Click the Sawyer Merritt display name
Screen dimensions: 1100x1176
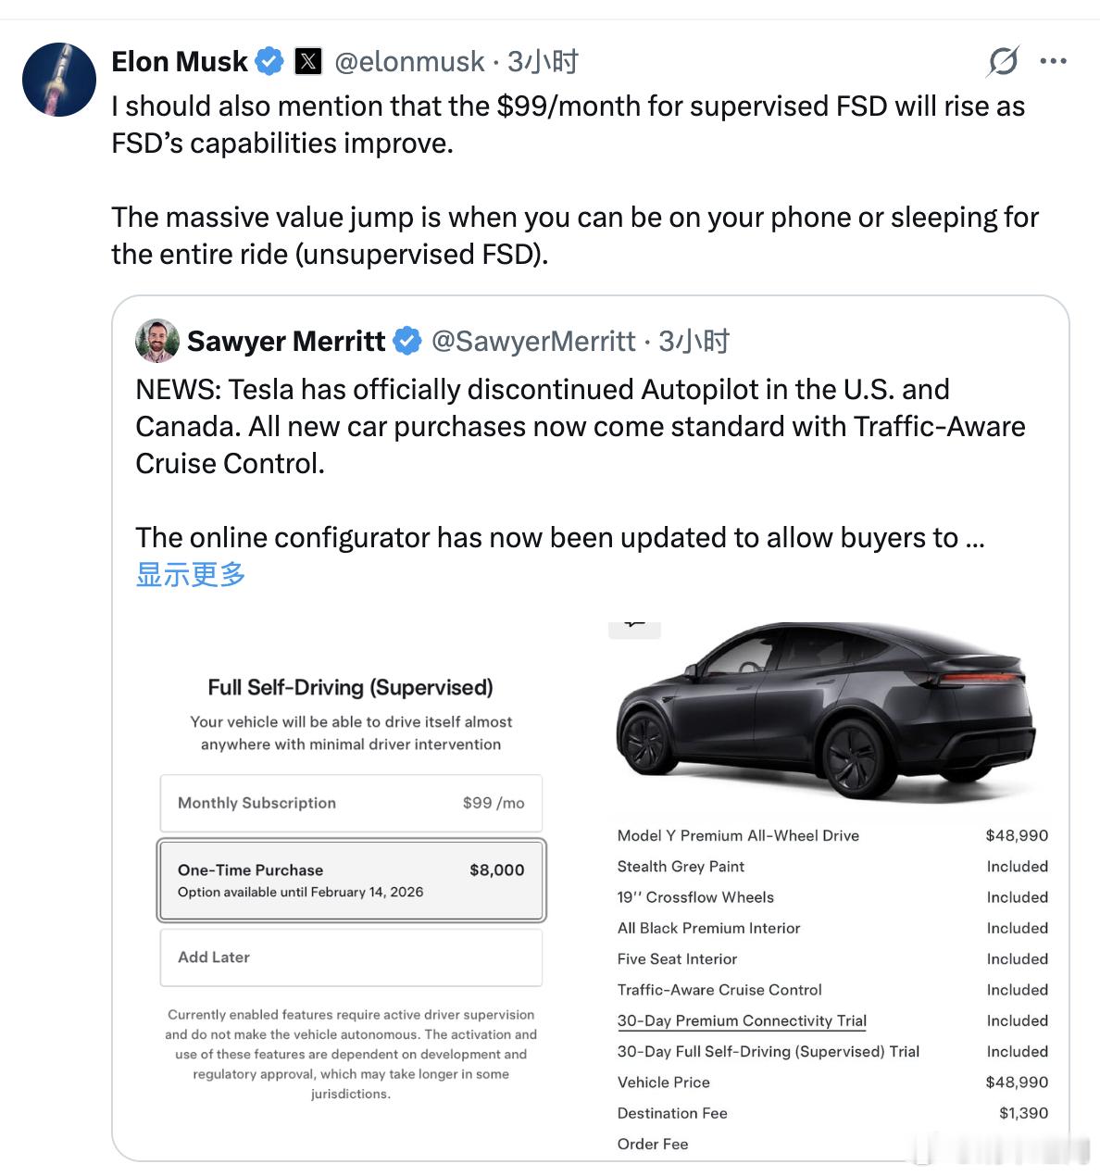(286, 342)
